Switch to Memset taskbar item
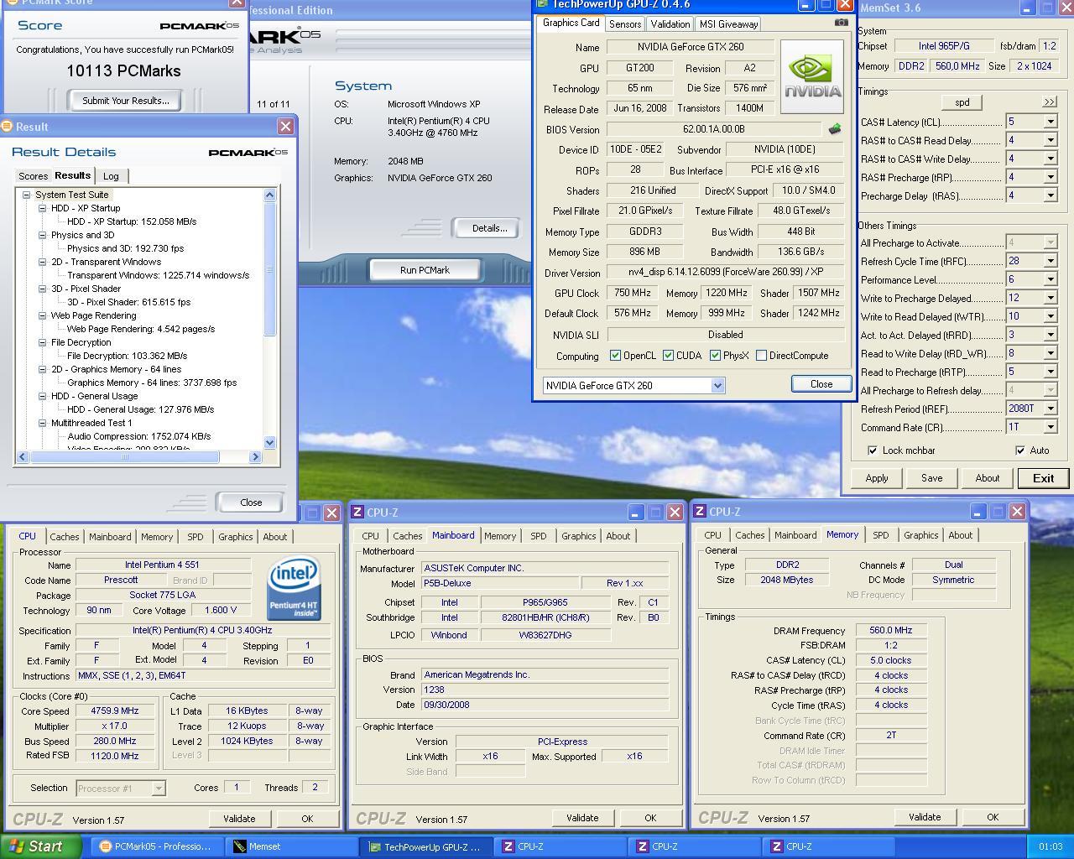 tap(290, 846)
